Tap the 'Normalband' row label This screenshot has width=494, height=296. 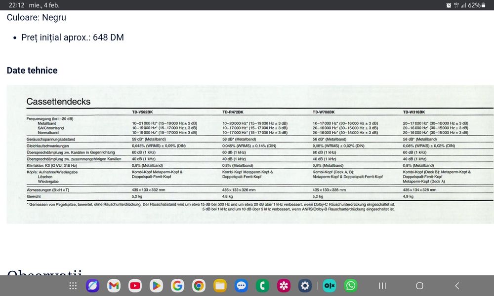tap(48, 133)
